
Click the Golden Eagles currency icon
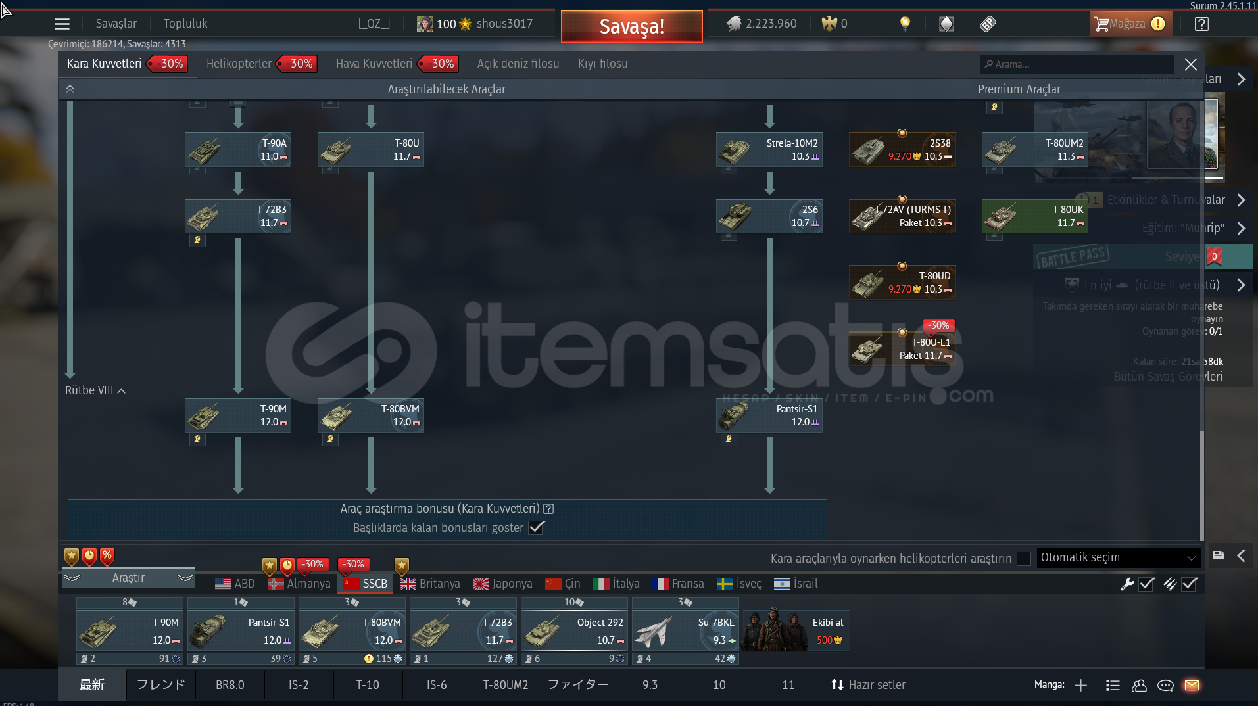pos(829,24)
